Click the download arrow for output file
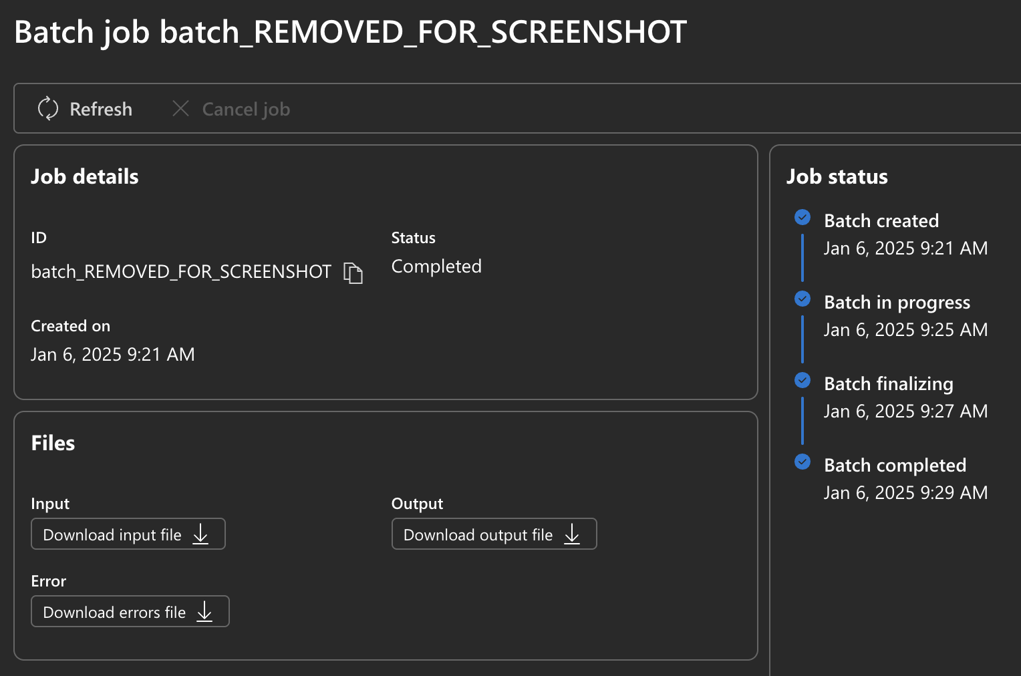The width and height of the screenshot is (1021, 676). pyautogui.click(x=572, y=534)
